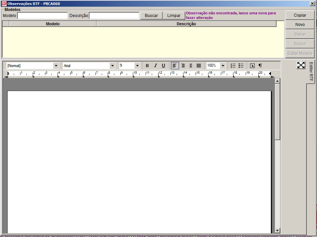
Task: Click the Descrição input field
Action: [114, 15]
